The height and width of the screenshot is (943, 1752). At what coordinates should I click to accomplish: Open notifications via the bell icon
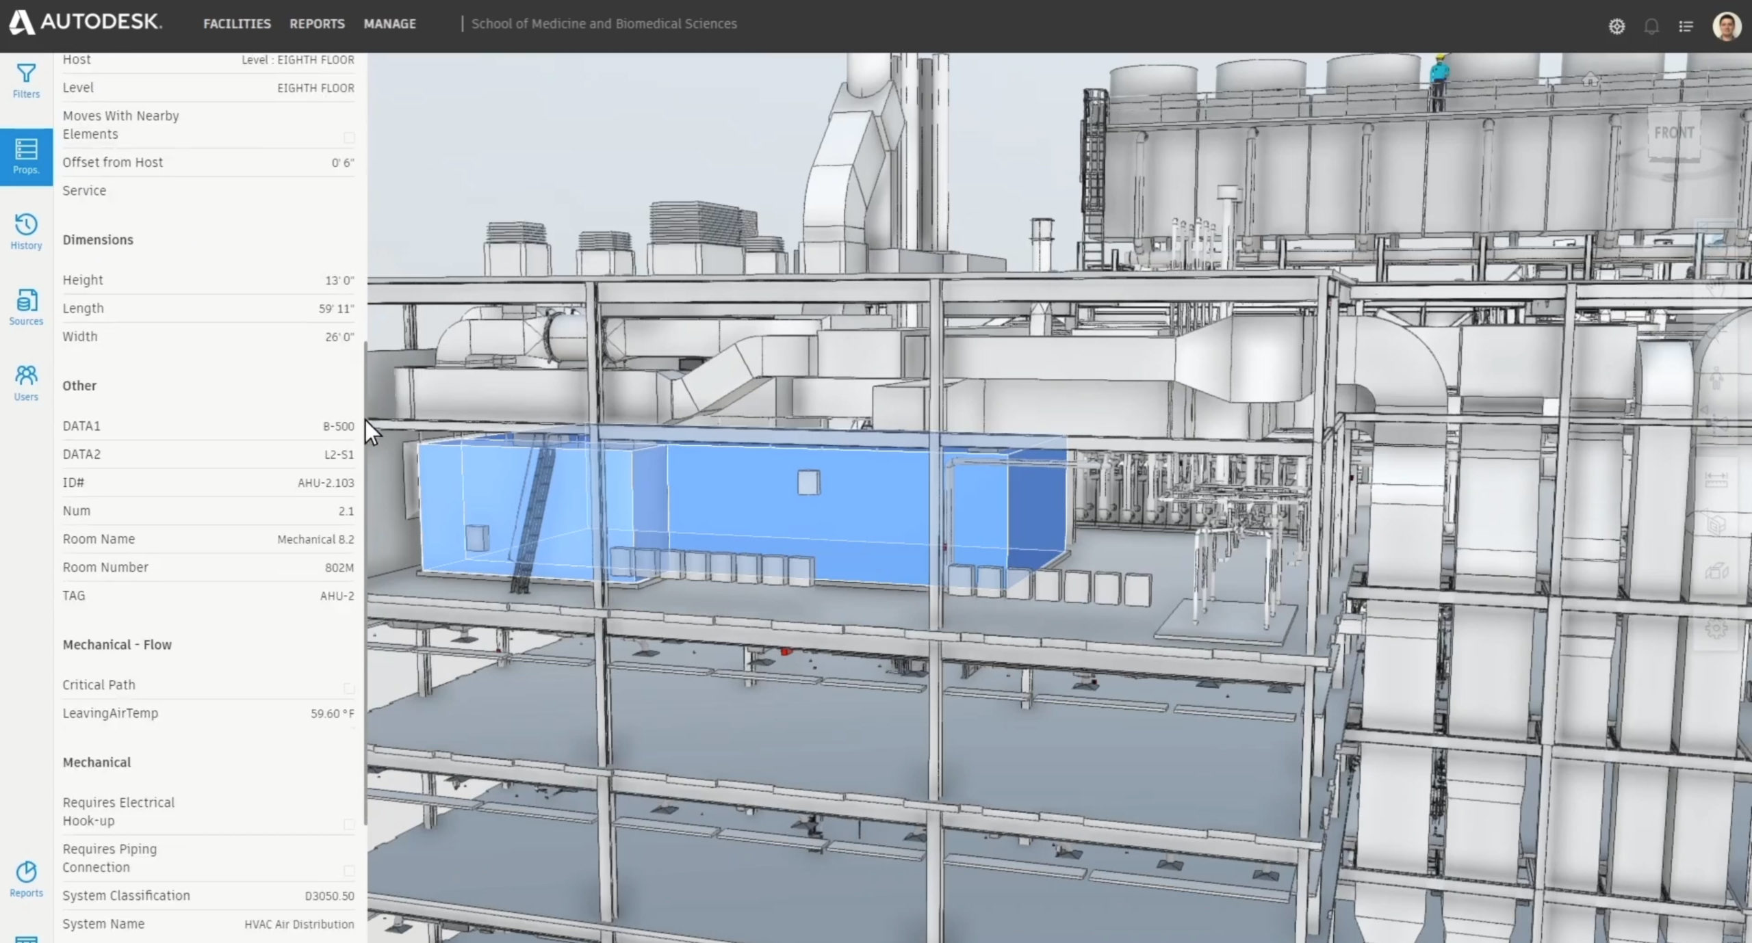[1651, 26]
